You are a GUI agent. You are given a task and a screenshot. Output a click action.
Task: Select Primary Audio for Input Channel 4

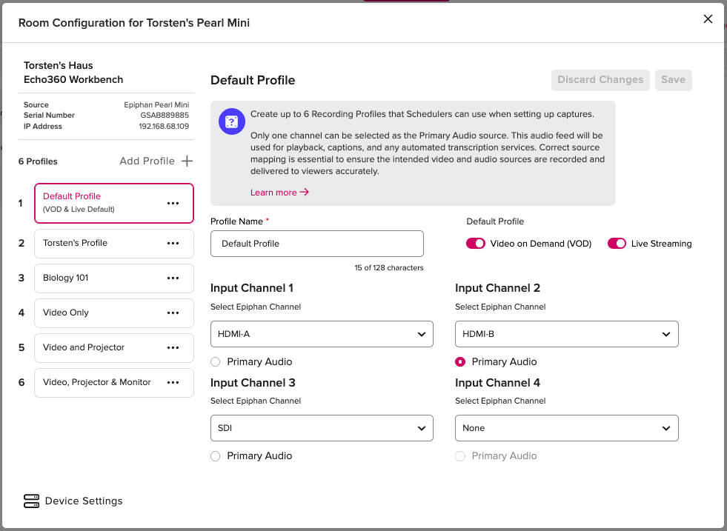[x=460, y=456]
